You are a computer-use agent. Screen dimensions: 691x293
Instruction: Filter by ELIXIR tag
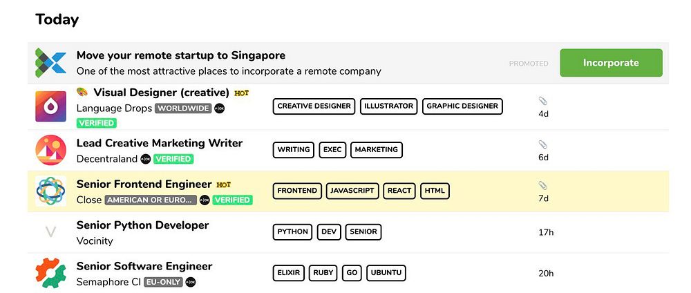point(289,273)
